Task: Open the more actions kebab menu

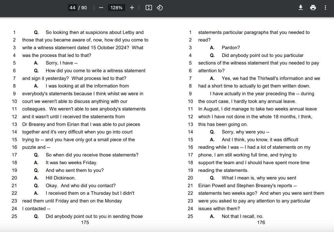Action: coord(325,7)
